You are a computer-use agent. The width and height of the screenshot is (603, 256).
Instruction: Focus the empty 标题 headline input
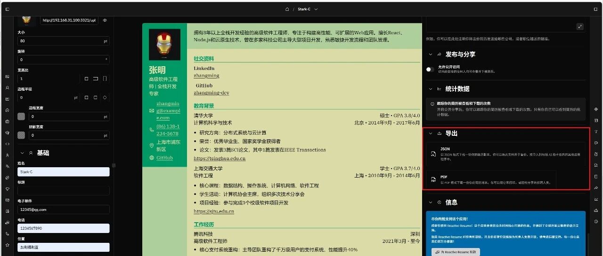point(64,191)
